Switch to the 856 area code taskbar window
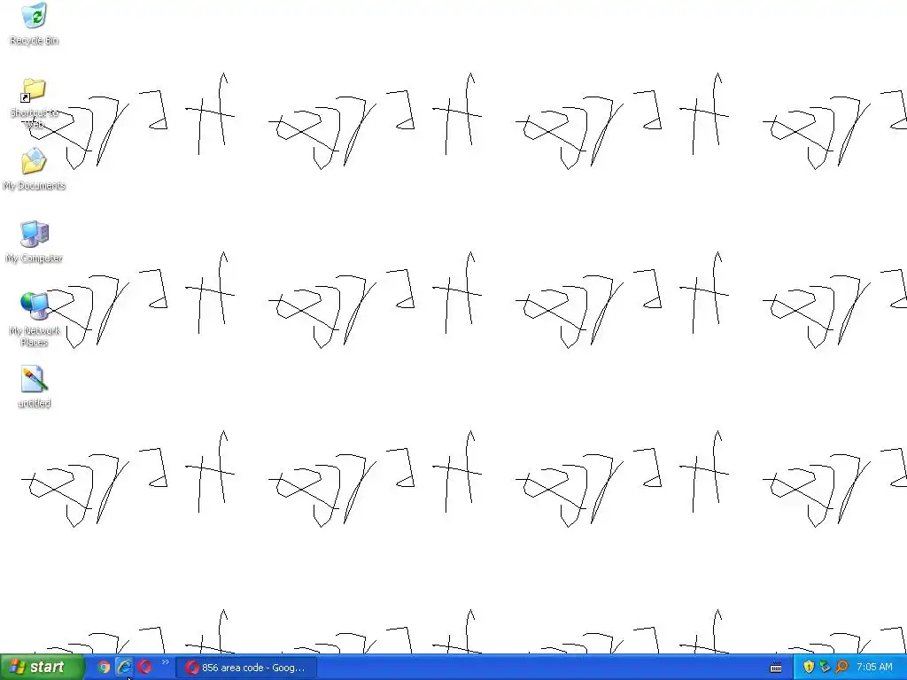This screenshot has width=907, height=680. point(246,668)
